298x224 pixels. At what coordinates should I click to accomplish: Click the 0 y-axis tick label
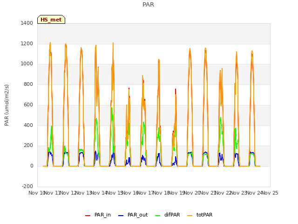32,166
